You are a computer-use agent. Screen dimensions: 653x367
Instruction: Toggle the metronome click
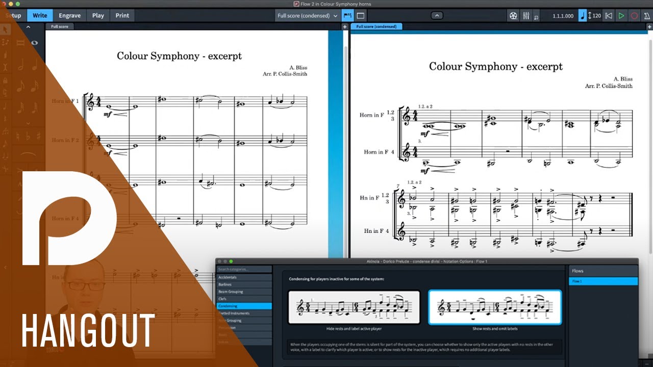tap(647, 16)
